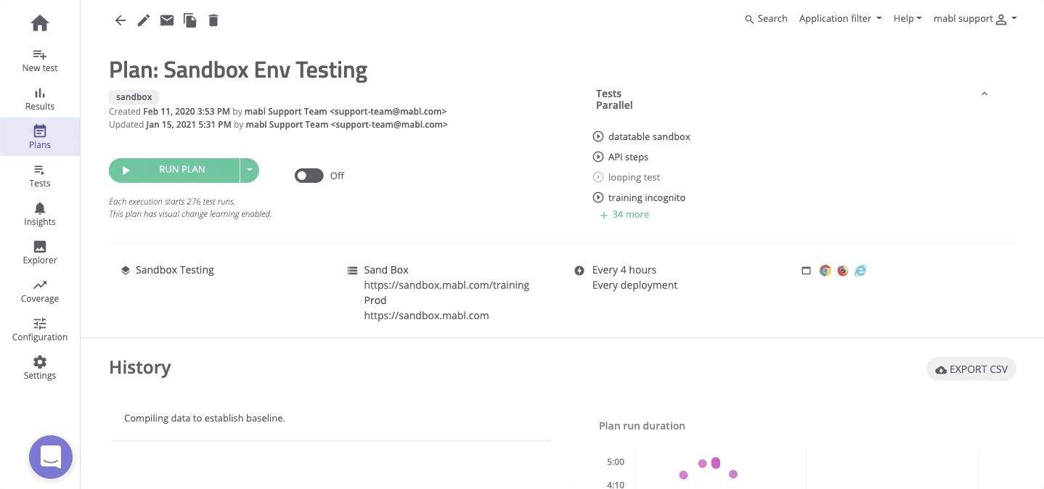Image resolution: width=1044 pixels, height=489 pixels.
Task: Toggle the plan enabled switch
Action: click(x=309, y=176)
